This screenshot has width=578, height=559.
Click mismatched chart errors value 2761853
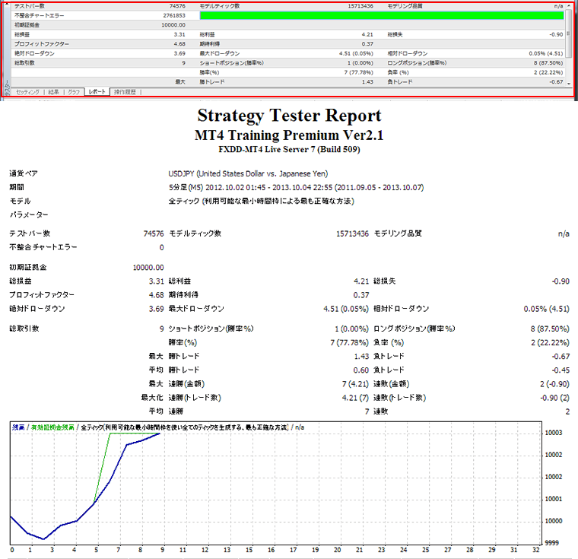(174, 15)
